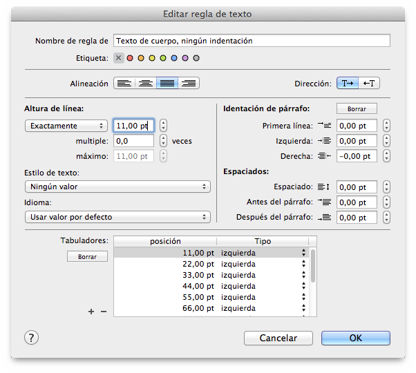
Task: Select the 44,00 pt tab stop row
Action: 211,286
